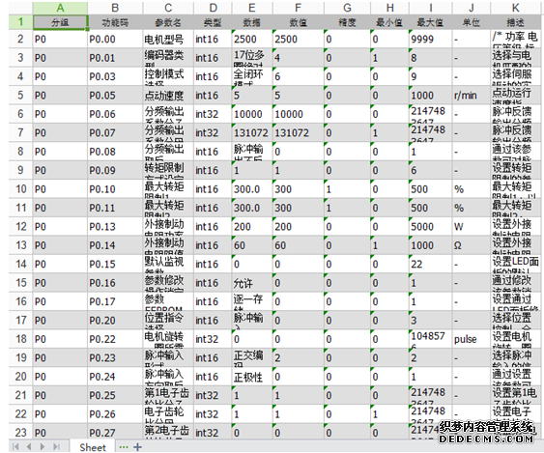Image resolution: width=544 pixels, height=453 pixels.
Task: Select column K header
Action: click(515, 8)
